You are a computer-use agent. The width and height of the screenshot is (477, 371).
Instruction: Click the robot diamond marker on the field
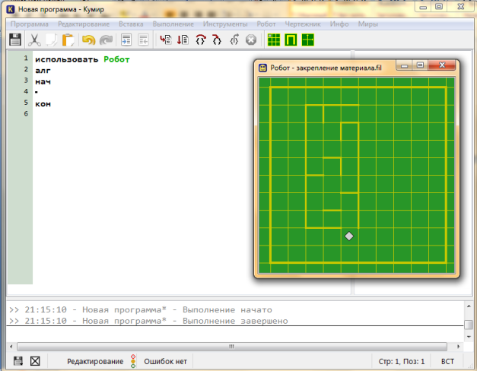point(349,236)
